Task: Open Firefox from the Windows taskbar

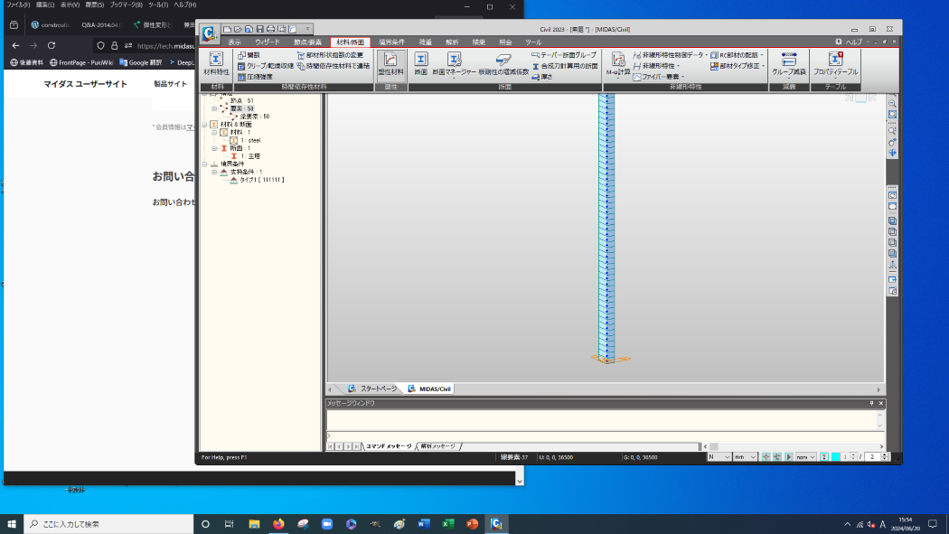Action: 278,524
